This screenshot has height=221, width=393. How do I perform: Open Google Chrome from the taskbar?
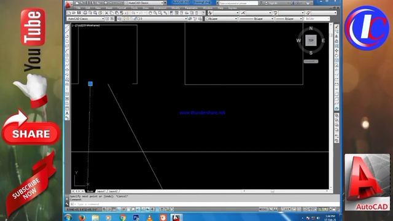(x=122, y=217)
